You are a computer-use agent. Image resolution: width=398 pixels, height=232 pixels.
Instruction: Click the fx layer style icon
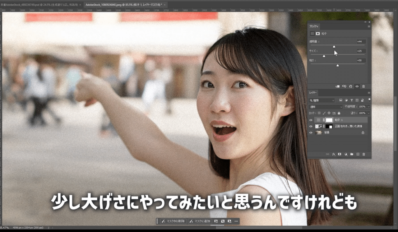[x=333, y=154]
